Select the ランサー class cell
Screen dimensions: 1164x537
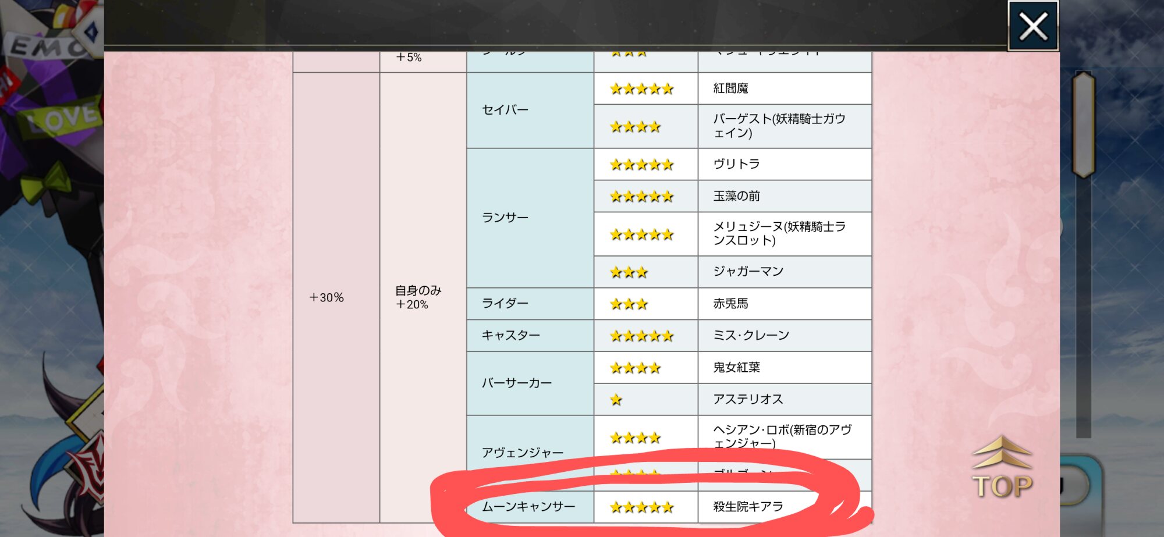505,218
